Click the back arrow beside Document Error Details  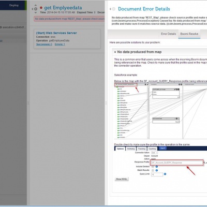pos(110,9)
